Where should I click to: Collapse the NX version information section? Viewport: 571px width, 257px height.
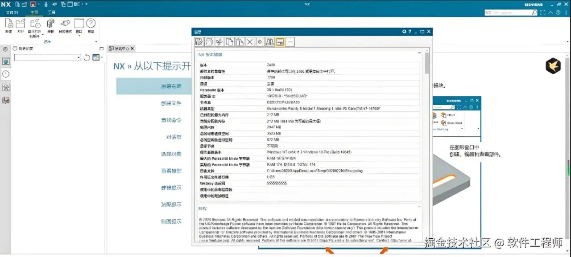coord(419,53)
